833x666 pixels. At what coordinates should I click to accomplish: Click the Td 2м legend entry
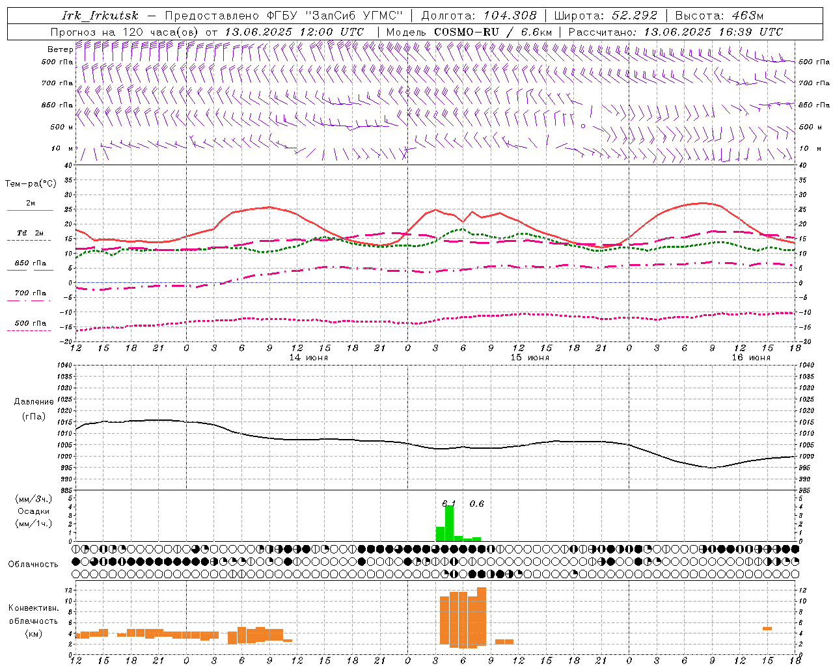pos(30,233)
